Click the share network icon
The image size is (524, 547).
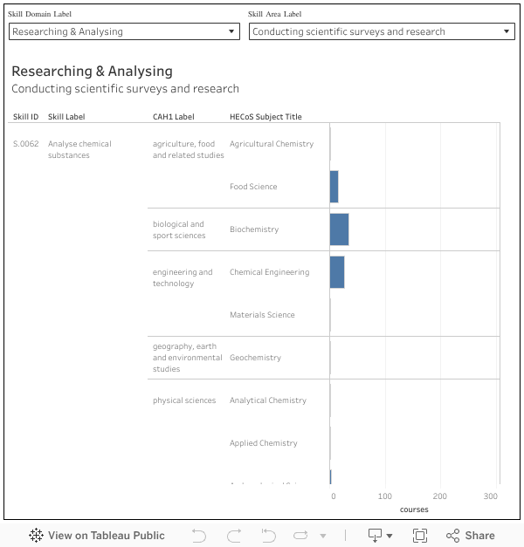coord(453,536)
